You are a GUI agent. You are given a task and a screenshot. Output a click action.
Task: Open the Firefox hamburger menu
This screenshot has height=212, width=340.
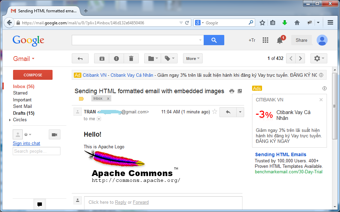click(x=330, y=23)
